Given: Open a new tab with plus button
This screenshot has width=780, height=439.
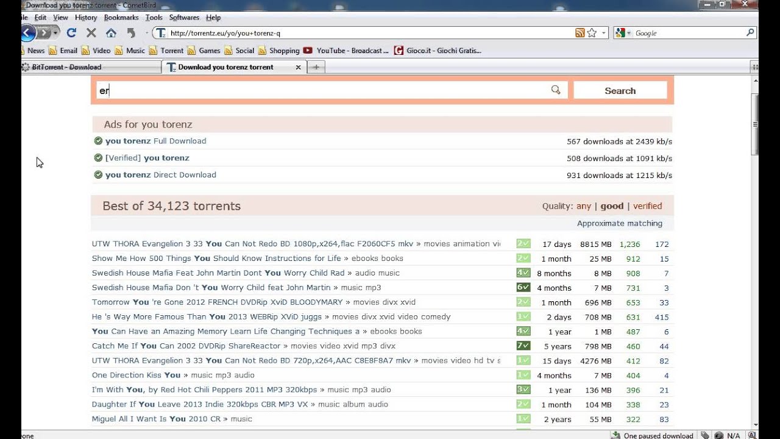Looking at the screenshot, I should [x=316, y=67].
